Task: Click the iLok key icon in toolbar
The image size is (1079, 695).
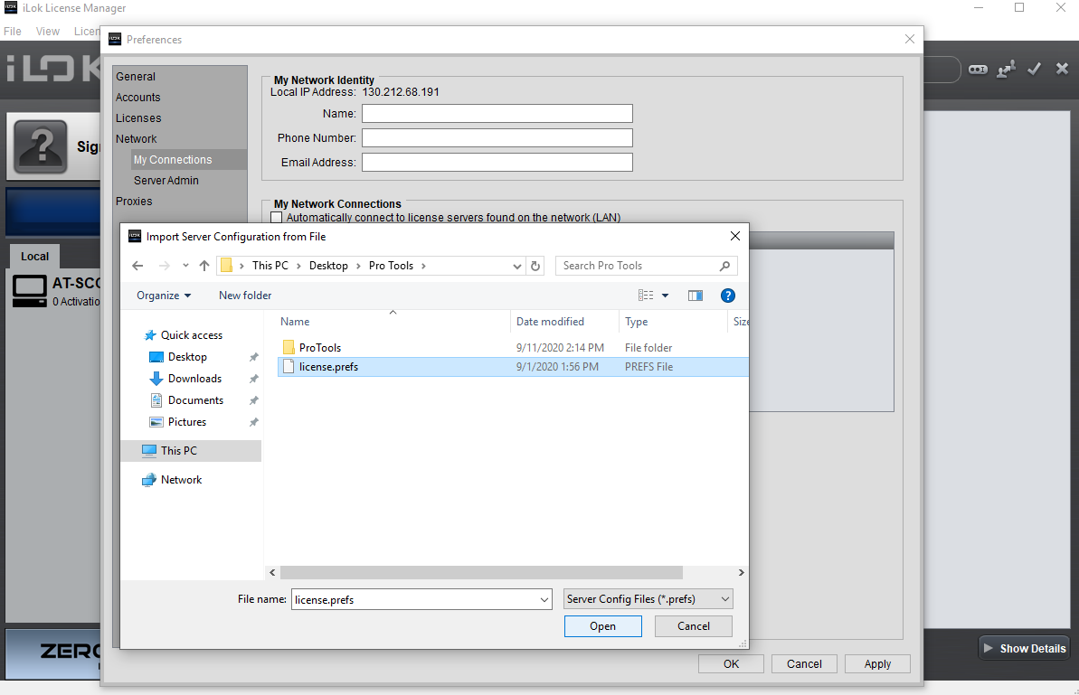Action: [978, 70]
